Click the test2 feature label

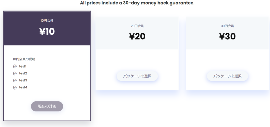click(23, 73)
